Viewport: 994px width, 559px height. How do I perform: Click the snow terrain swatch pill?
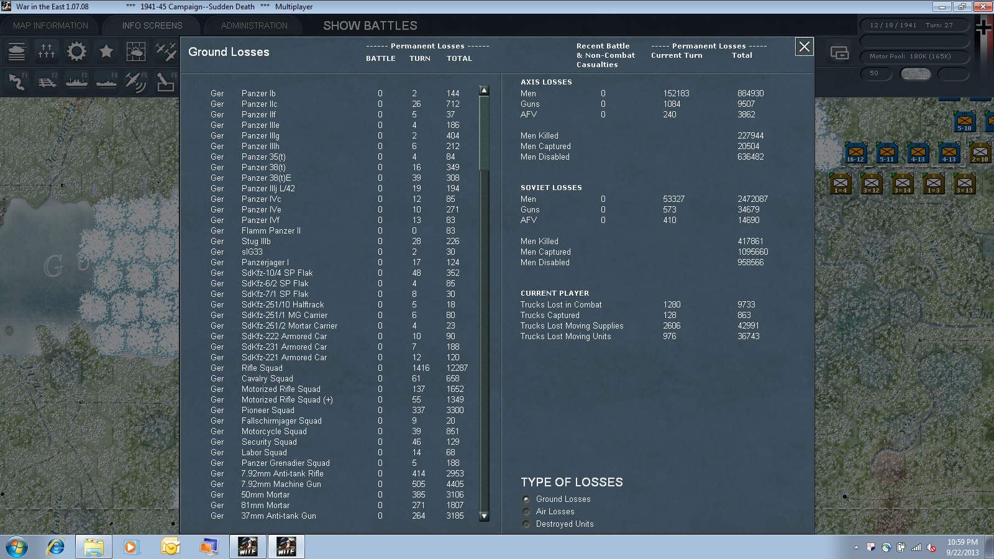916,74
